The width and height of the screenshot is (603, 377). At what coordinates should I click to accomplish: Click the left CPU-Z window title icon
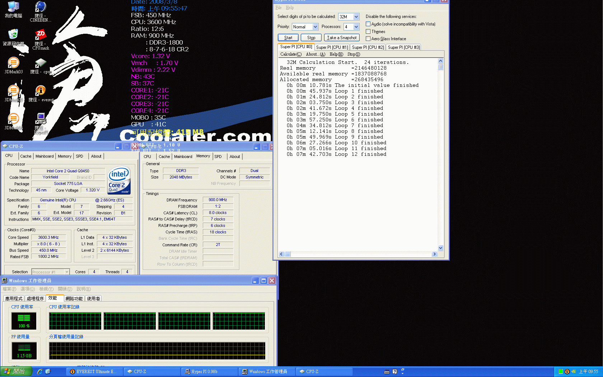[x=5, y=146]
